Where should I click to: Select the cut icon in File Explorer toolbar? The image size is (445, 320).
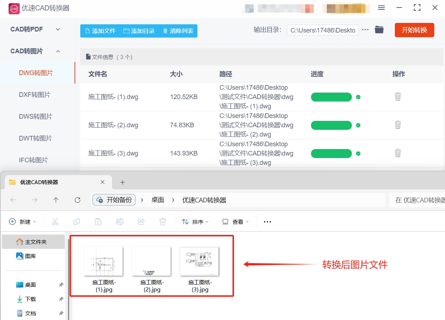coord(55,222)
